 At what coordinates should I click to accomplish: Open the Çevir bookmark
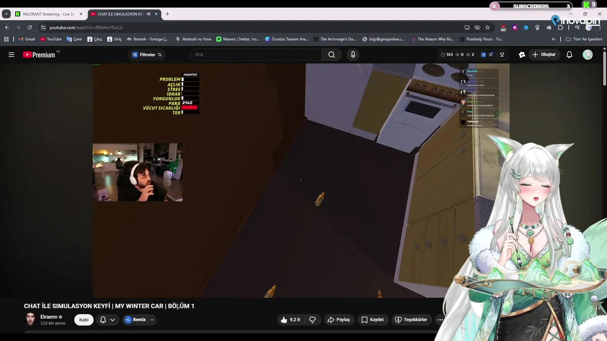[74, 39]
